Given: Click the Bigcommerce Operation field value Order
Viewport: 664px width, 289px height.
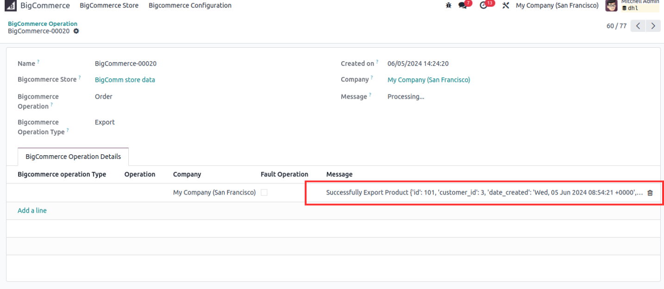Looking at the screenshot, I should [104, 97].
